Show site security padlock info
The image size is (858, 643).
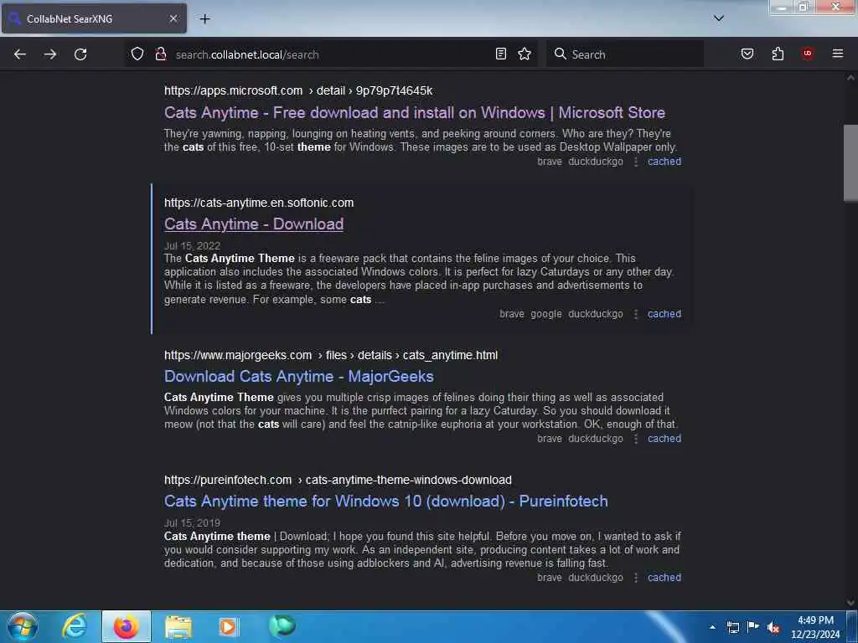click(x=160, y=54)
